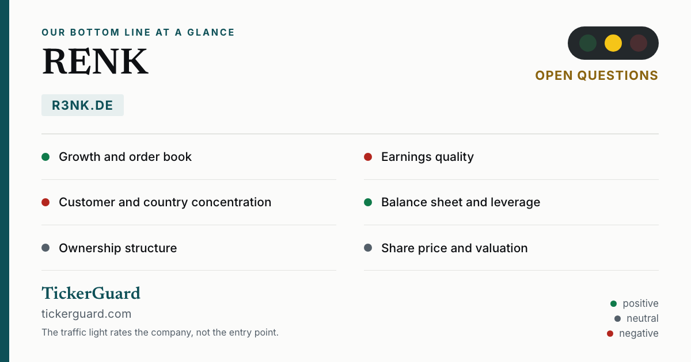
Task: Click the TickerGuard brand logo text
Action: click(x=91, y=293)
